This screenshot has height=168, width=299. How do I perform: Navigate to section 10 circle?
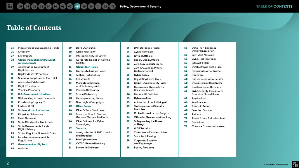coord(91,6)
